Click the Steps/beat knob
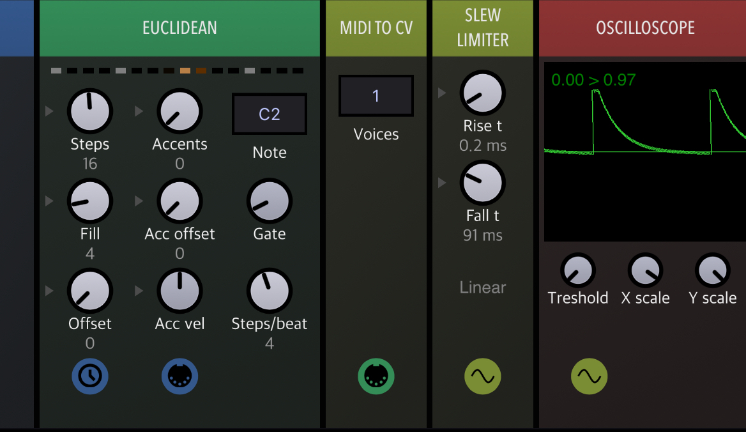Viewport: 746px width, 432px height. tap(270, 291)
